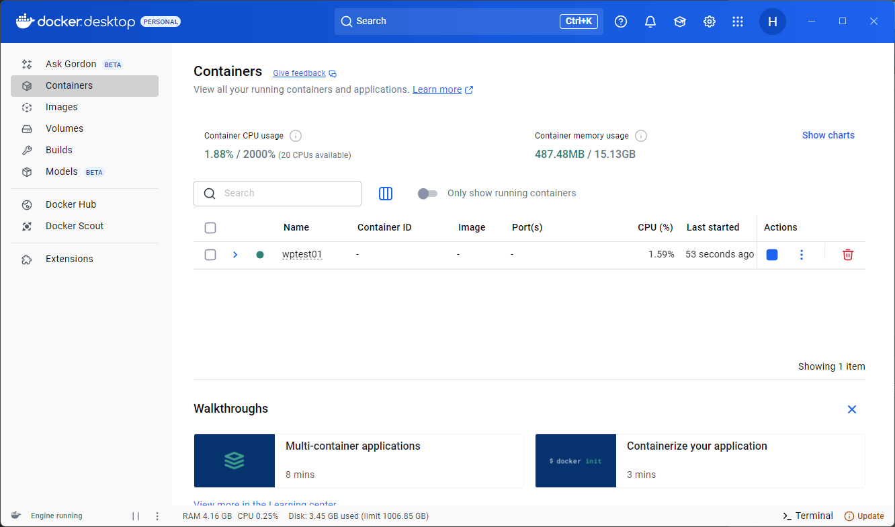Click the 53 seconds ago cell
Screen dimensions: 895x527
(720, 255)
